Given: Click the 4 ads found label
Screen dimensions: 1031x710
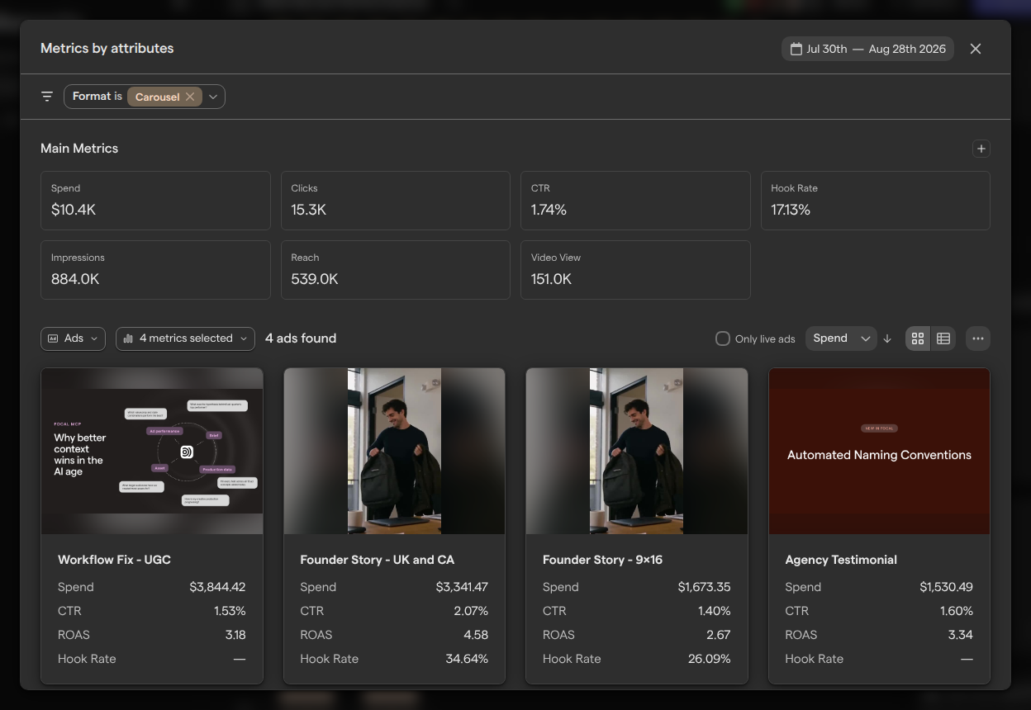Looking at the screenshot, I should click(x=301, y=338).
